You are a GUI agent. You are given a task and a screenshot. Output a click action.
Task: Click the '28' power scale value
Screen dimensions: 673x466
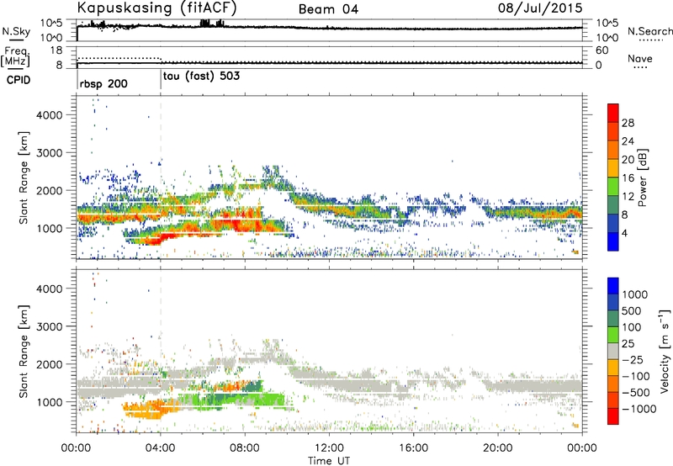point(628,123)
